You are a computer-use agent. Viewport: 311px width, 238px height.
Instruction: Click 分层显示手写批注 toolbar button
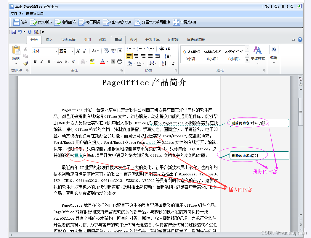pyautogui.click(x=152, y=22)
